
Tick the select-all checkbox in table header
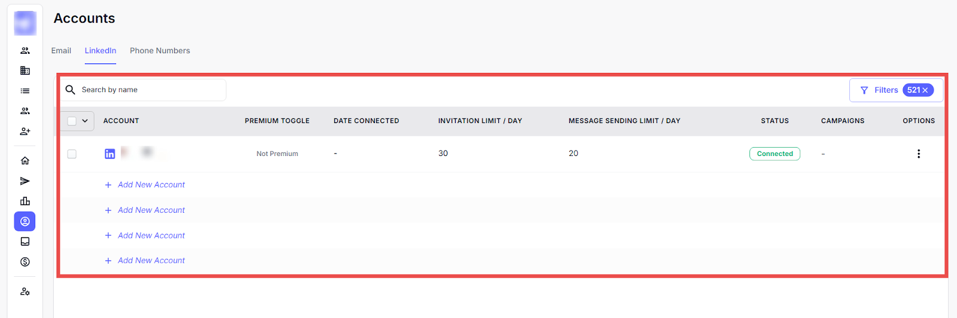(x=72, y=121)
